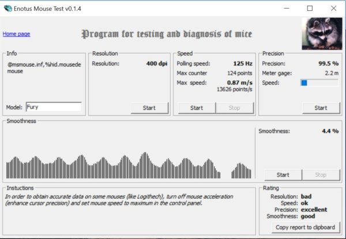346x239 pixels.
Task: Start the Smoothness test
Action: pyautogui.click(x=283, y=175)
